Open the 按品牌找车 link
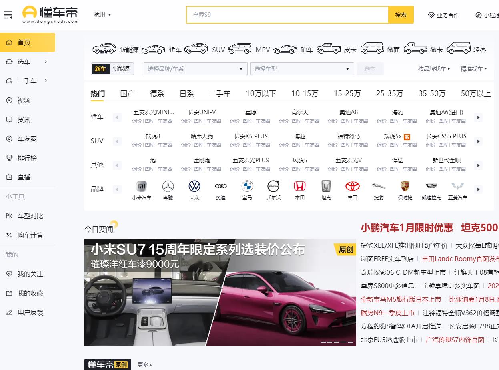Image resolution: width=499 pixels, height=370 pixels. coord(434,69)
